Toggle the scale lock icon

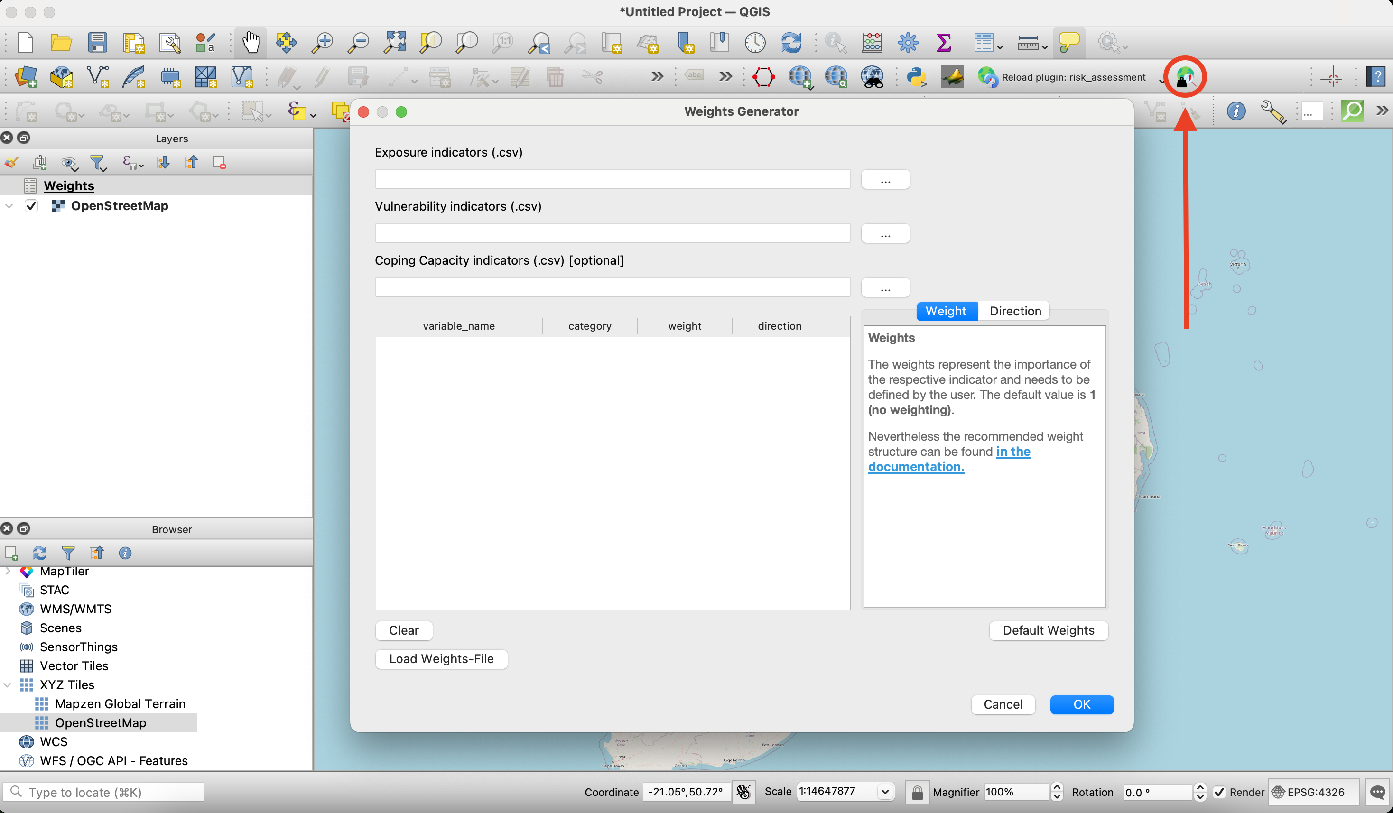(x=917, y=792)
